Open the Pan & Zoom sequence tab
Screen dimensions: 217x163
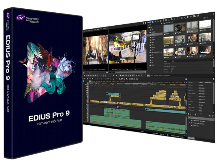171,83
